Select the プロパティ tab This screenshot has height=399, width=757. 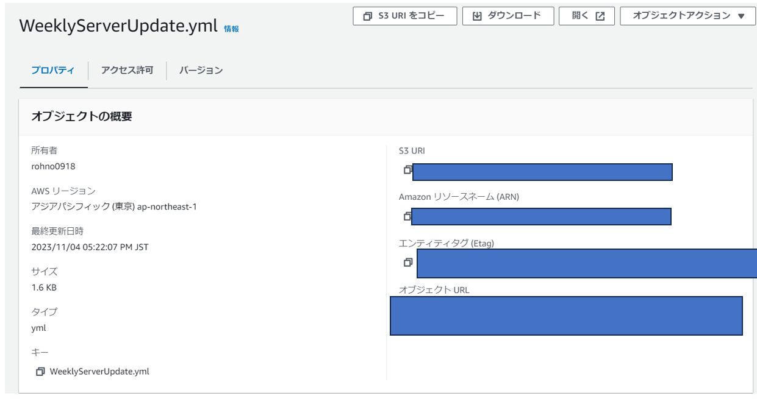point(53,71)
